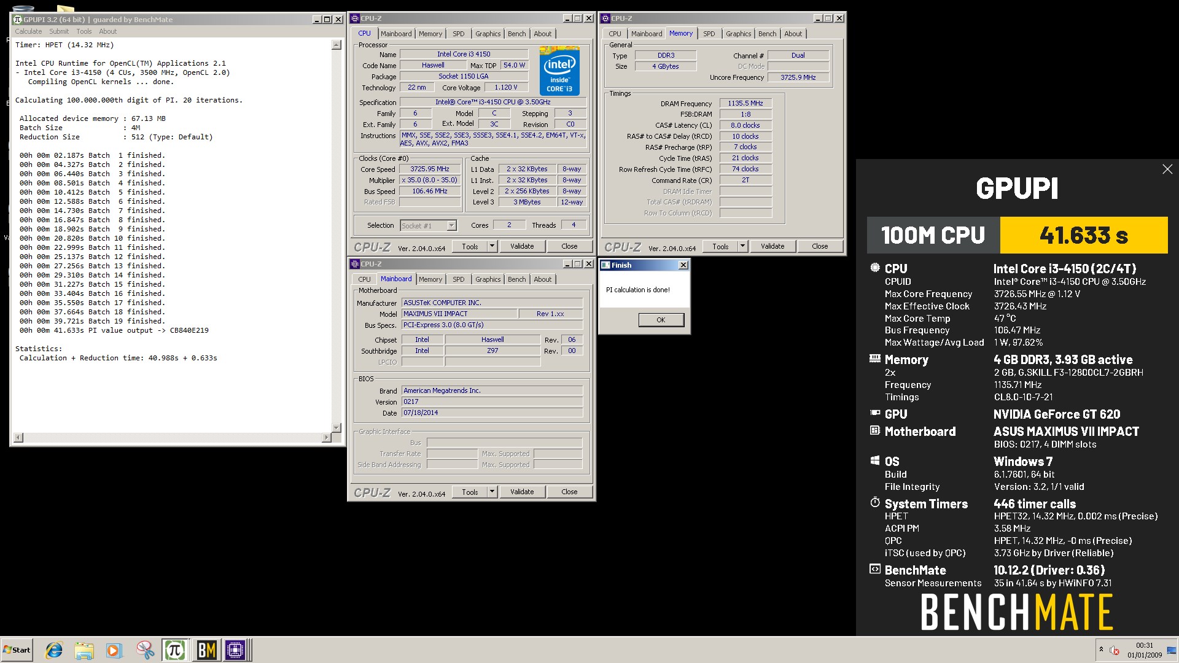This screenshot has width=1179, height=663.
Task: Close the Finish dialog with X
Action: click(x=683, y=265)
